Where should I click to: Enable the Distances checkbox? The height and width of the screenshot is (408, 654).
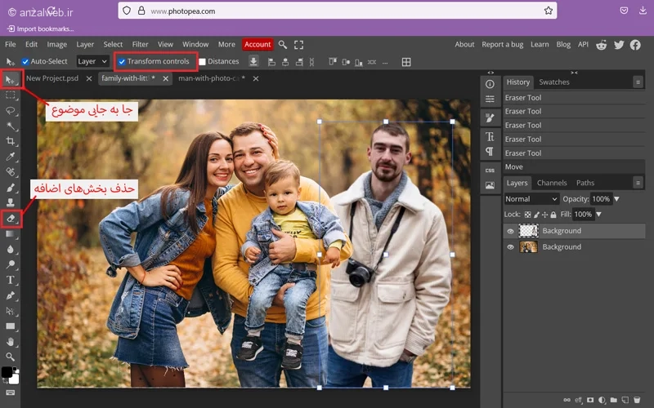202,62
